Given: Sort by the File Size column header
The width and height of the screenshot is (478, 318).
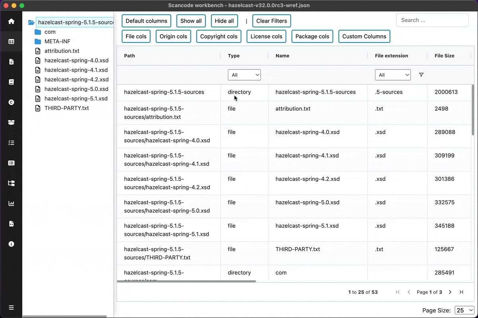Looking at the screenshot, I should click(x=444, y=56).
